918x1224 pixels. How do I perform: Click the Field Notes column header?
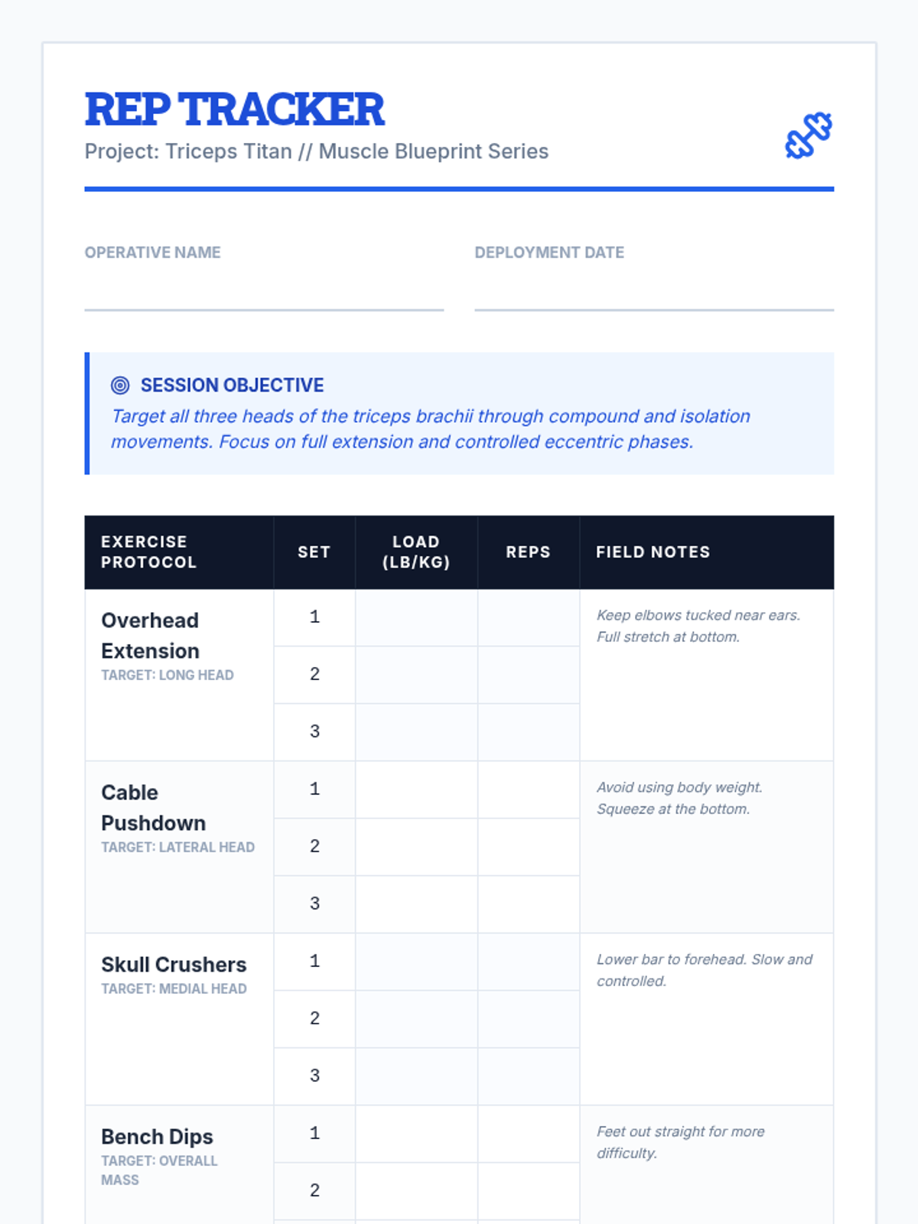(x=653, y=552)
